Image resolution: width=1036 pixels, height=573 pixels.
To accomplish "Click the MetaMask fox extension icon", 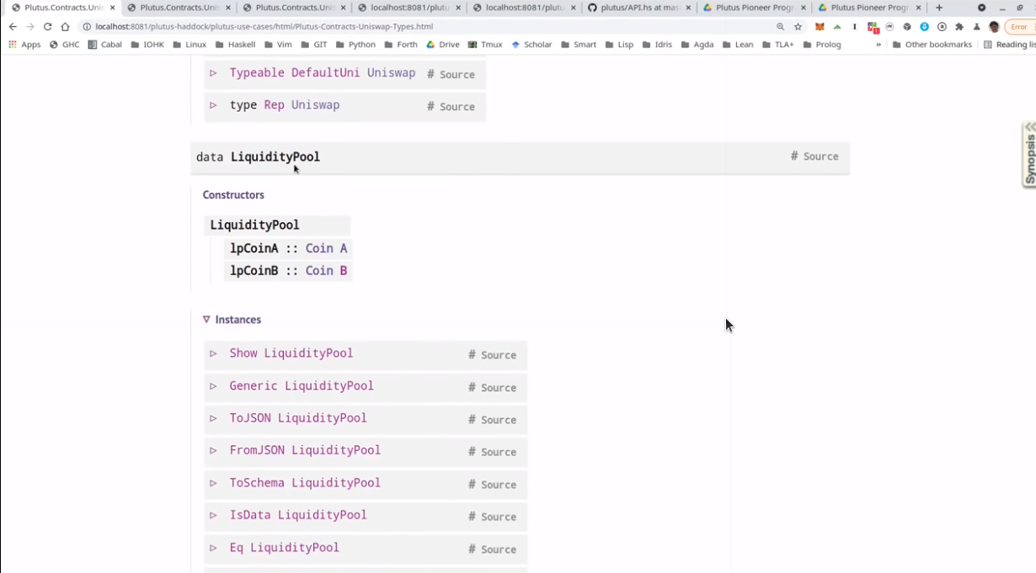I will 819,27.
